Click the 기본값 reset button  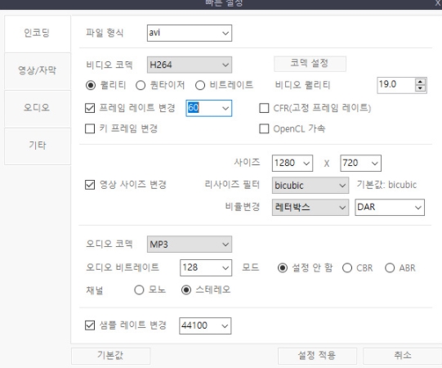(110, 356)
